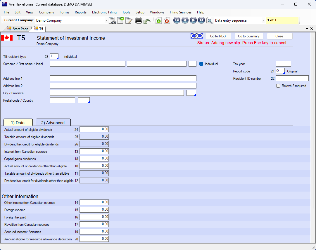Click the find company binoculars icon

click(x=113, y=20)
